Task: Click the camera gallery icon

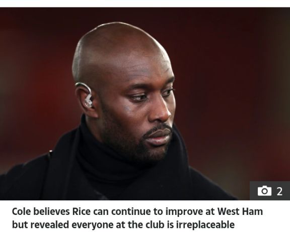Action: 264,191
